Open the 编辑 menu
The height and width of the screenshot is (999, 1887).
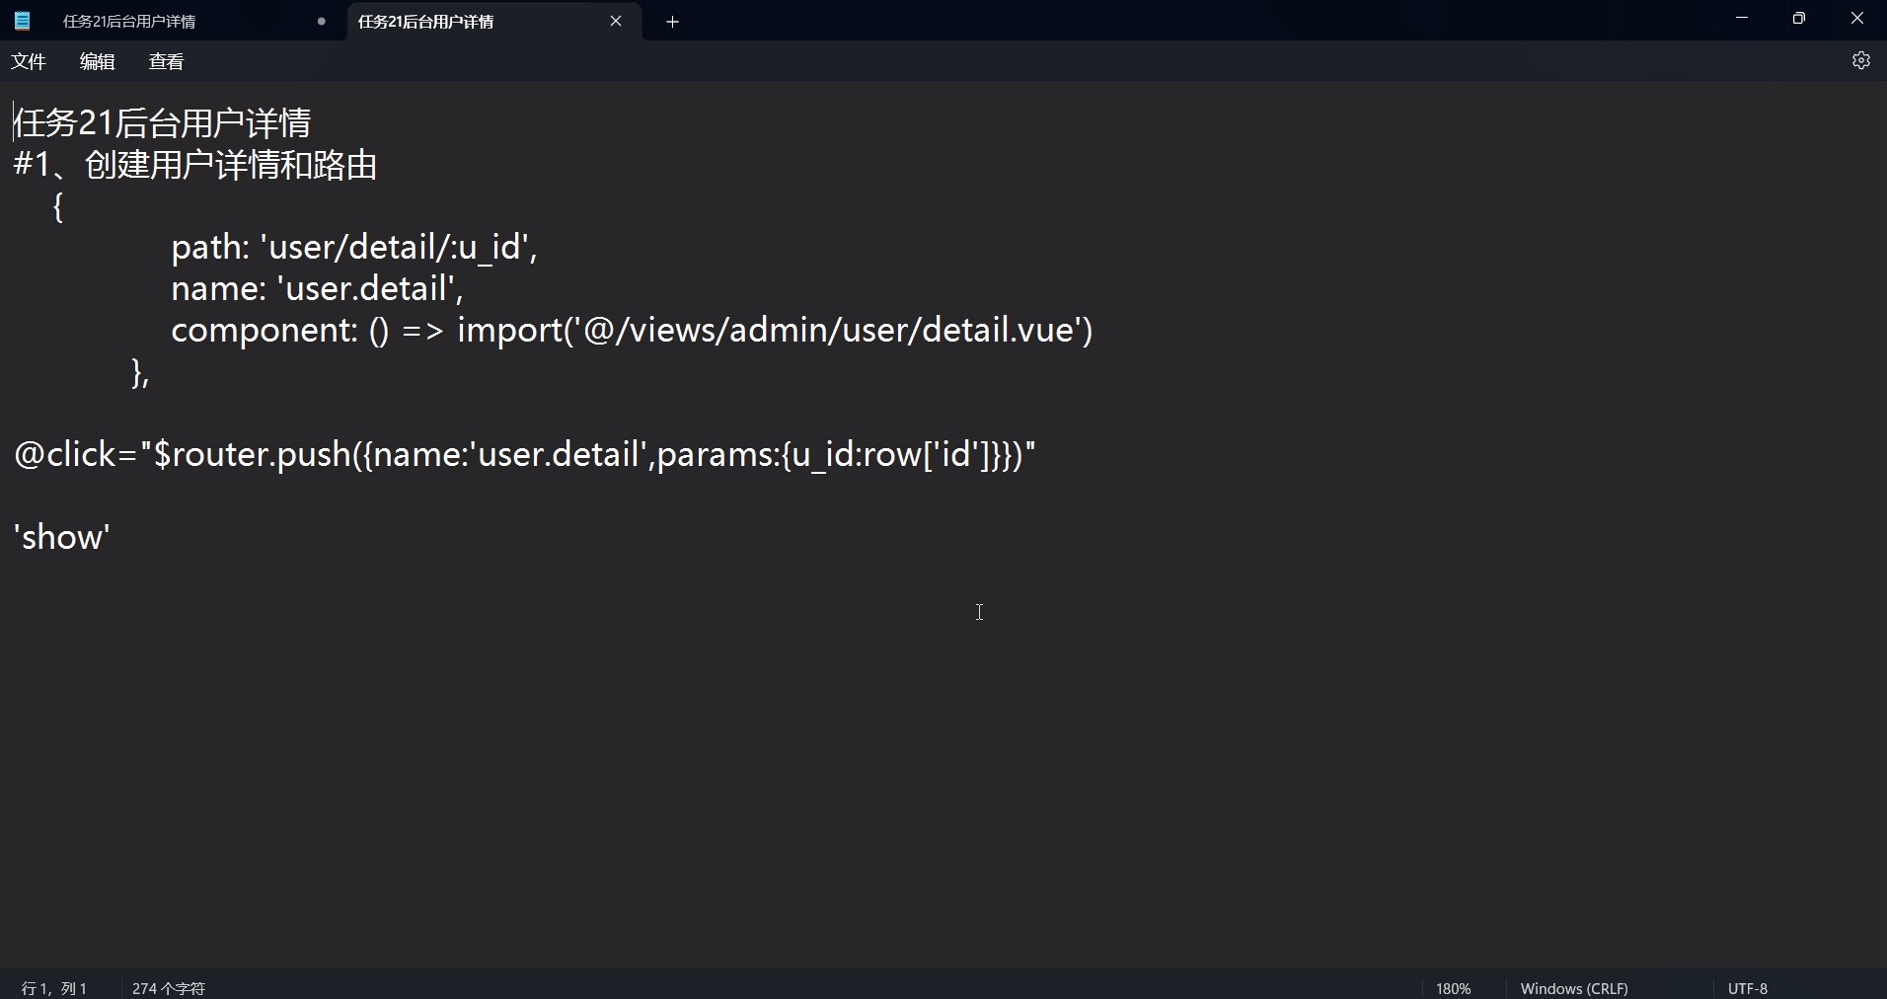96,61
